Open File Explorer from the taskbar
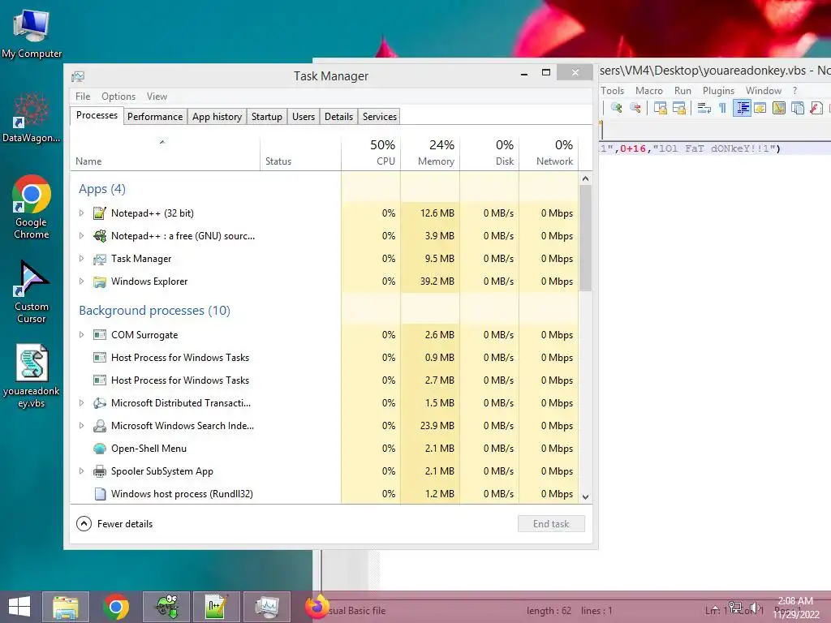Viewport: 831px width, 623px height. click(x=66, y=607)
